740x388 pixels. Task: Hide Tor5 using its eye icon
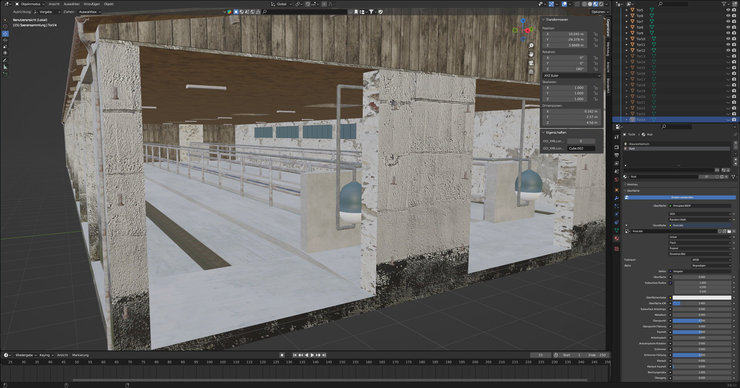coord(728,10)
